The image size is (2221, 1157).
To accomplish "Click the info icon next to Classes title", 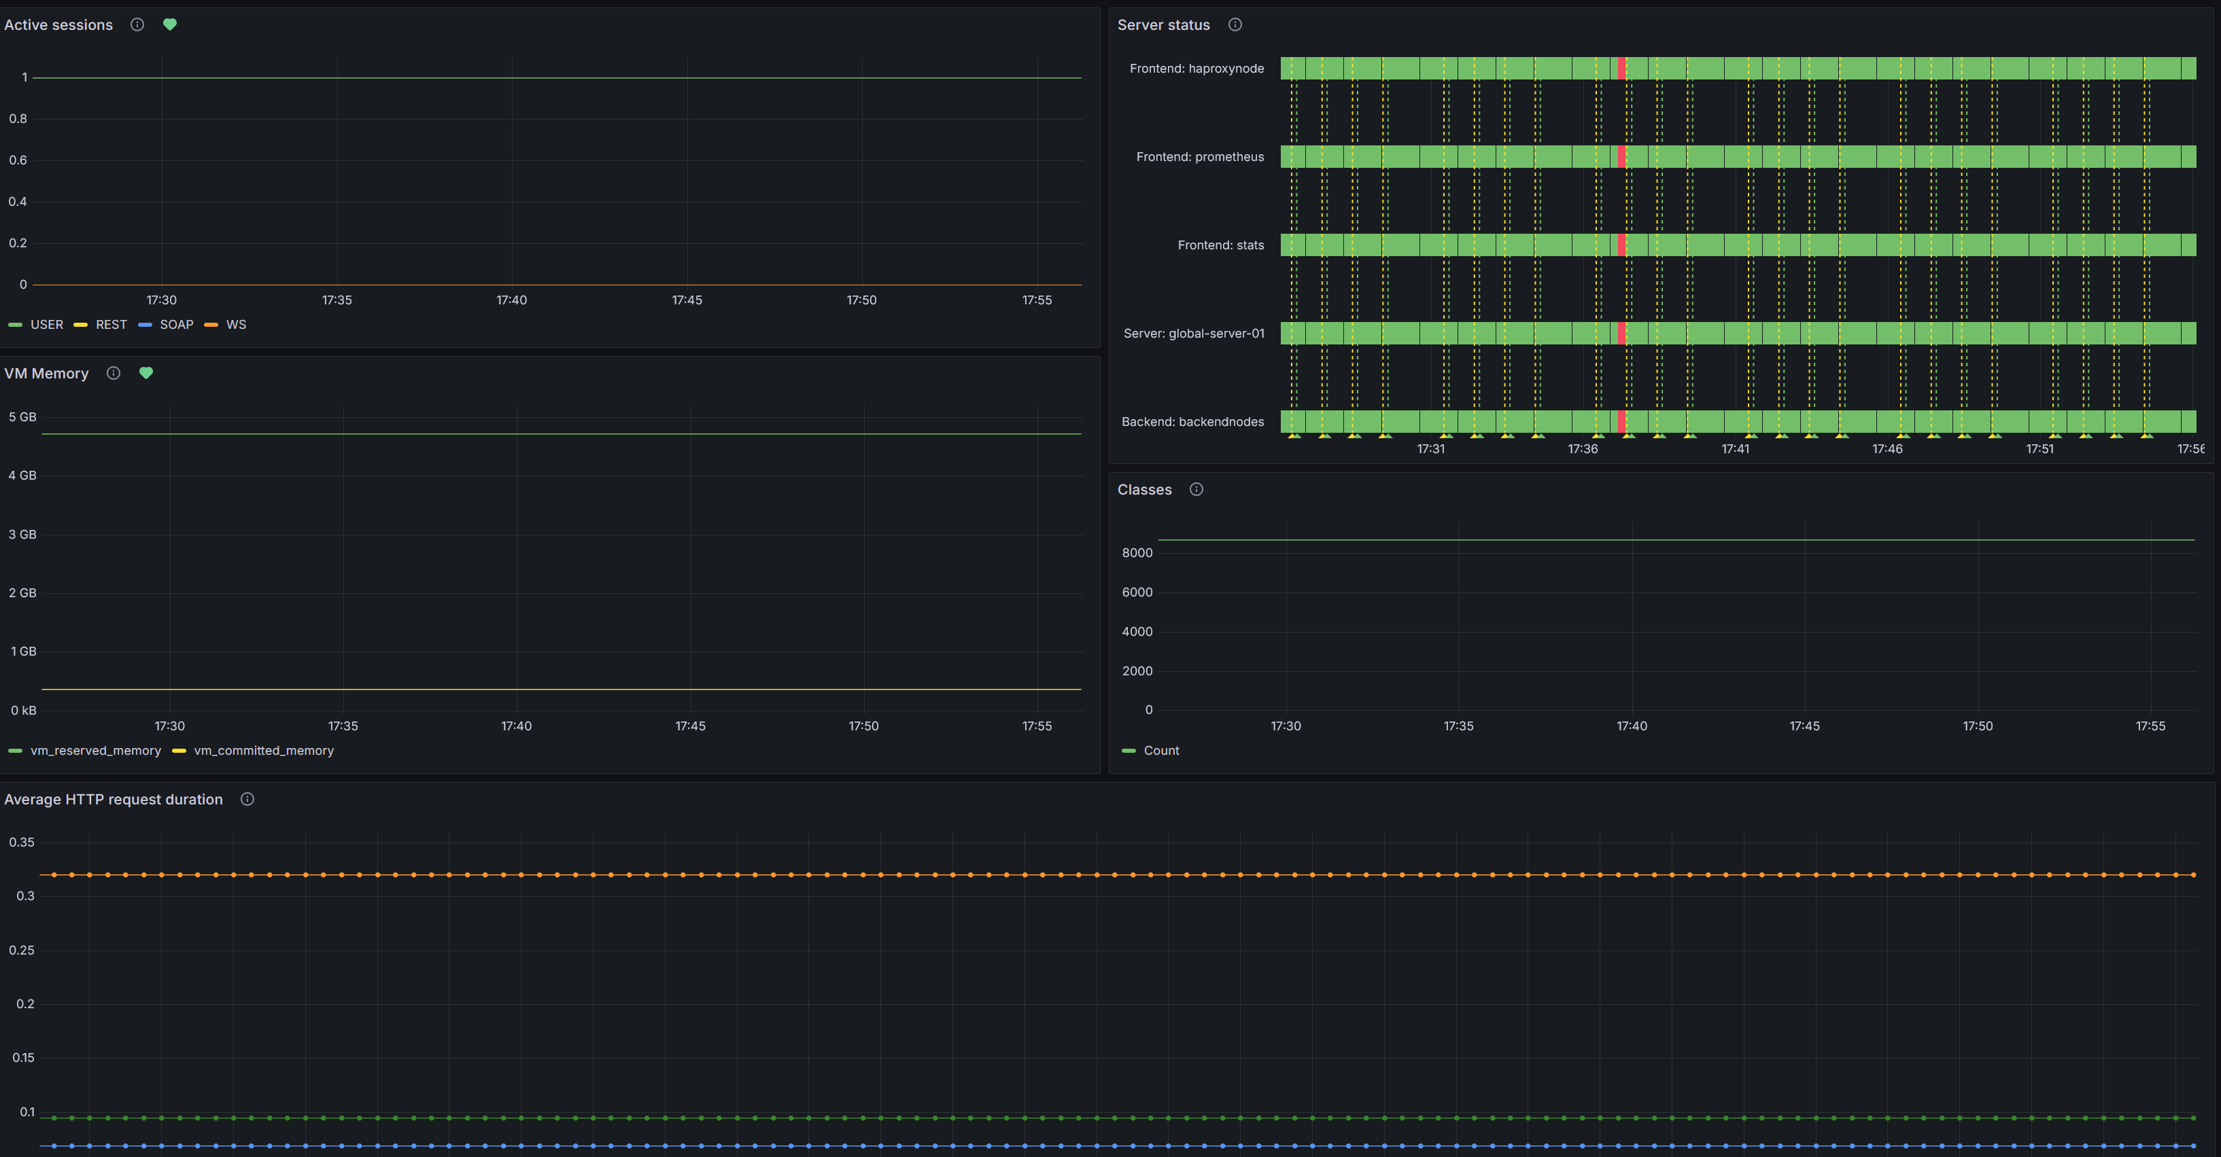I will point(1196,488).
